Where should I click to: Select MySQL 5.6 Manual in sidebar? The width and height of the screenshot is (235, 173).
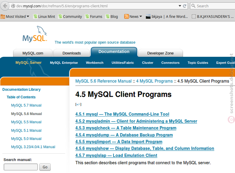coord(26,114)
